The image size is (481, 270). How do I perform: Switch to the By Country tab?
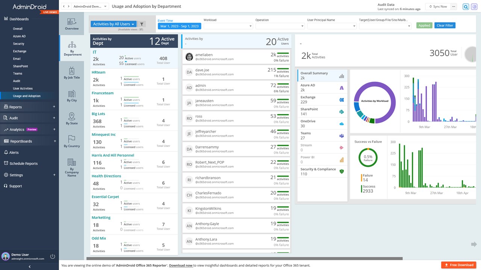coord(72,141)
